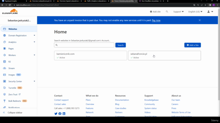Click the R2 storage icon
This screenshot has width=220, height=123.
pyautogui.click(x=4, y=61)
